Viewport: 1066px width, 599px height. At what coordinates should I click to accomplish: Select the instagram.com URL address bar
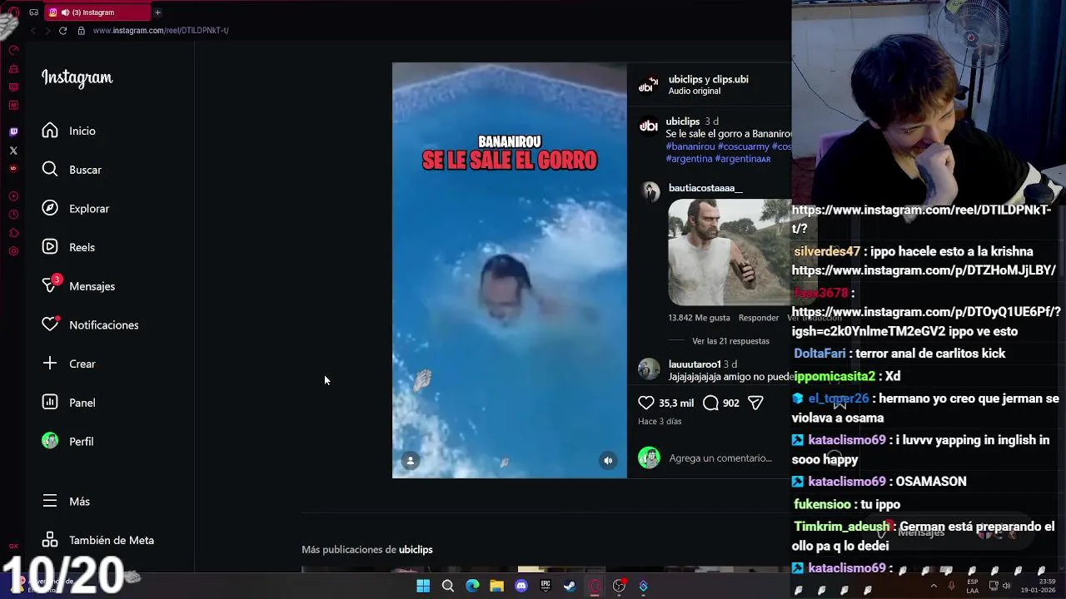click(161, 30)
